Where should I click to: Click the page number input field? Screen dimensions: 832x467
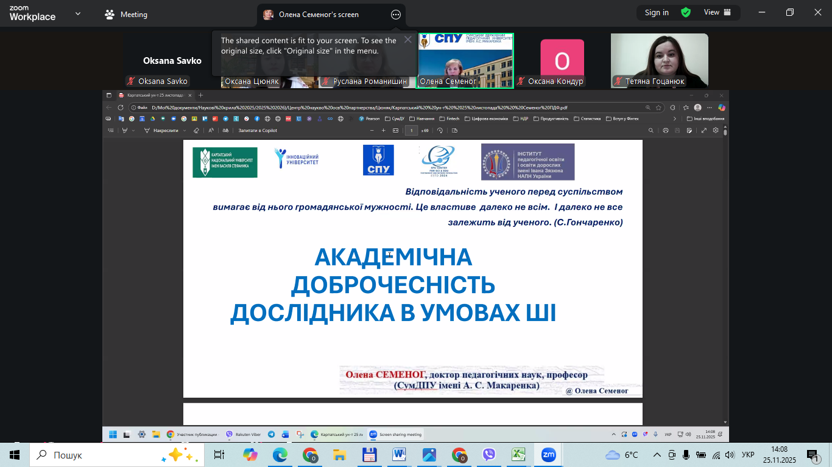411,129
